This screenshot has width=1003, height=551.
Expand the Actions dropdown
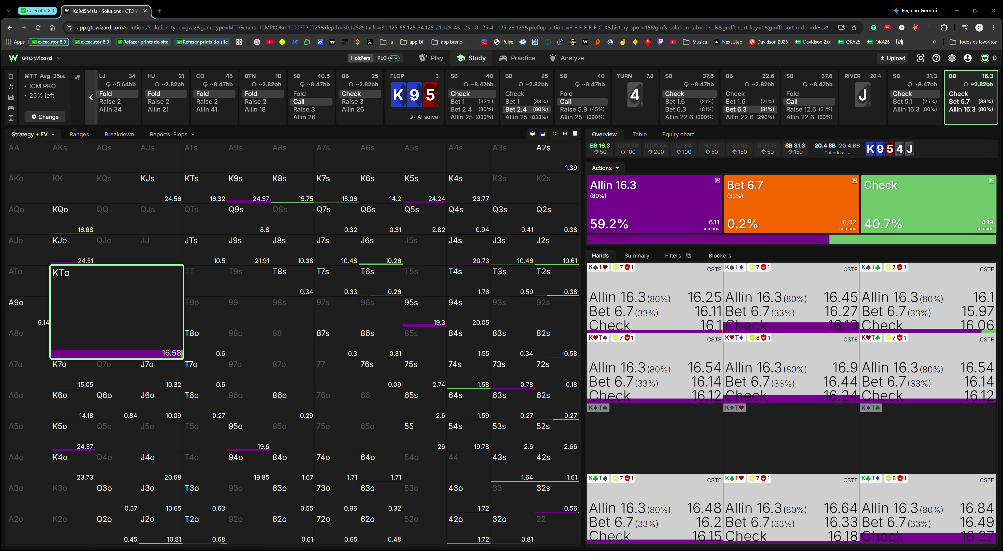click(x=605, y=168)
